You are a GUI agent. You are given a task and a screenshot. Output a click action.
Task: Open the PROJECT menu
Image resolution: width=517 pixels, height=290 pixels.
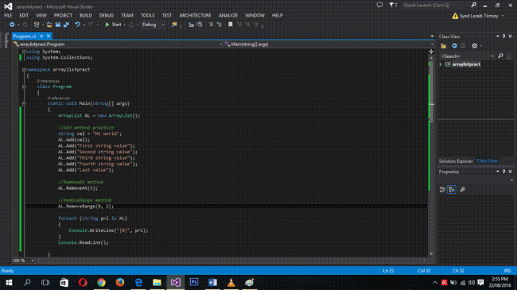click(x=63, y=15)
